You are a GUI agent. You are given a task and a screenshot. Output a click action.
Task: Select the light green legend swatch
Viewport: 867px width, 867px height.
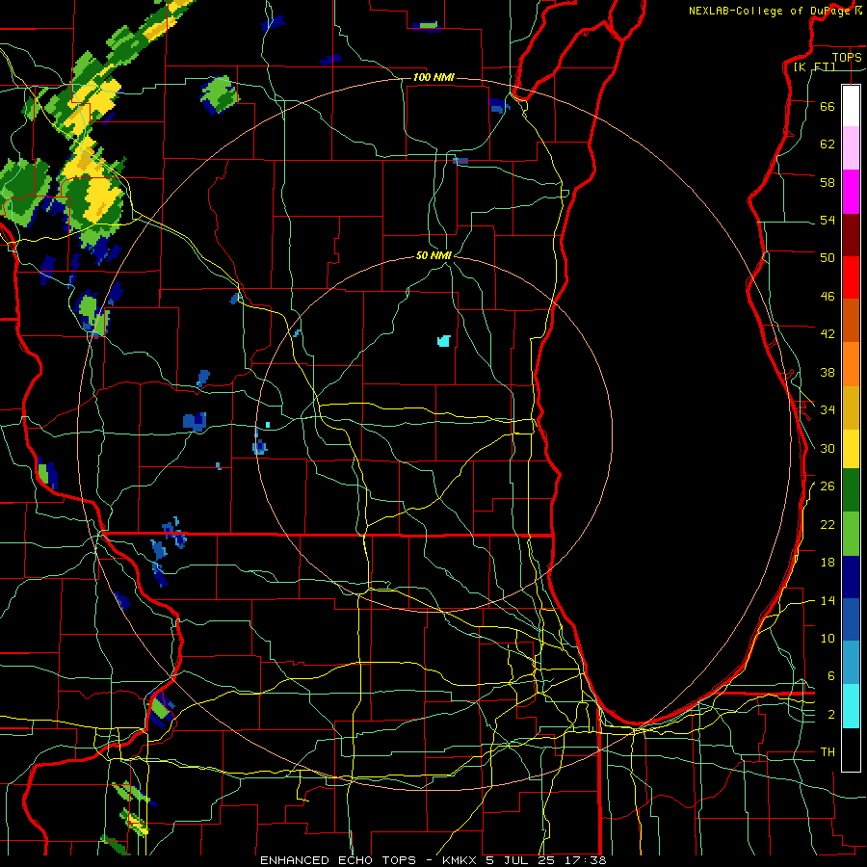(851, 534)
